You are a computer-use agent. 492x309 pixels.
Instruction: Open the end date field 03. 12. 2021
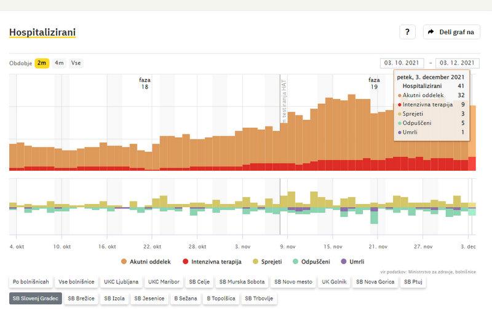pos(457,63)
